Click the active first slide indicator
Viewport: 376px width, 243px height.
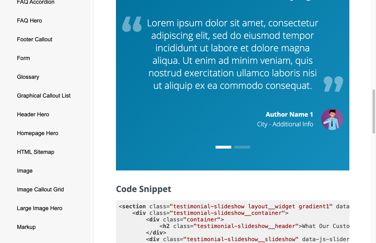(x=223, y=147)
